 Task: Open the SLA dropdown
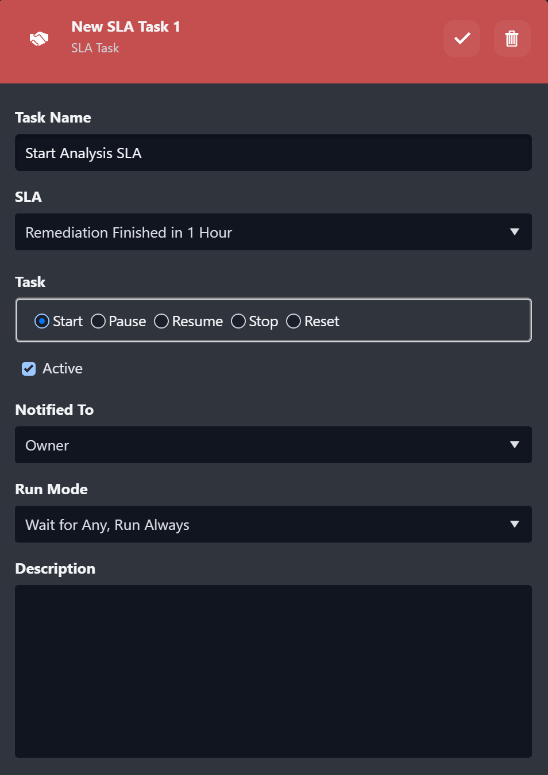(x=273, y=232)
